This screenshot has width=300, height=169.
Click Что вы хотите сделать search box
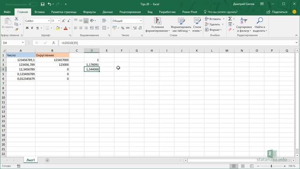pyautogui.click(x=221, y=12)
